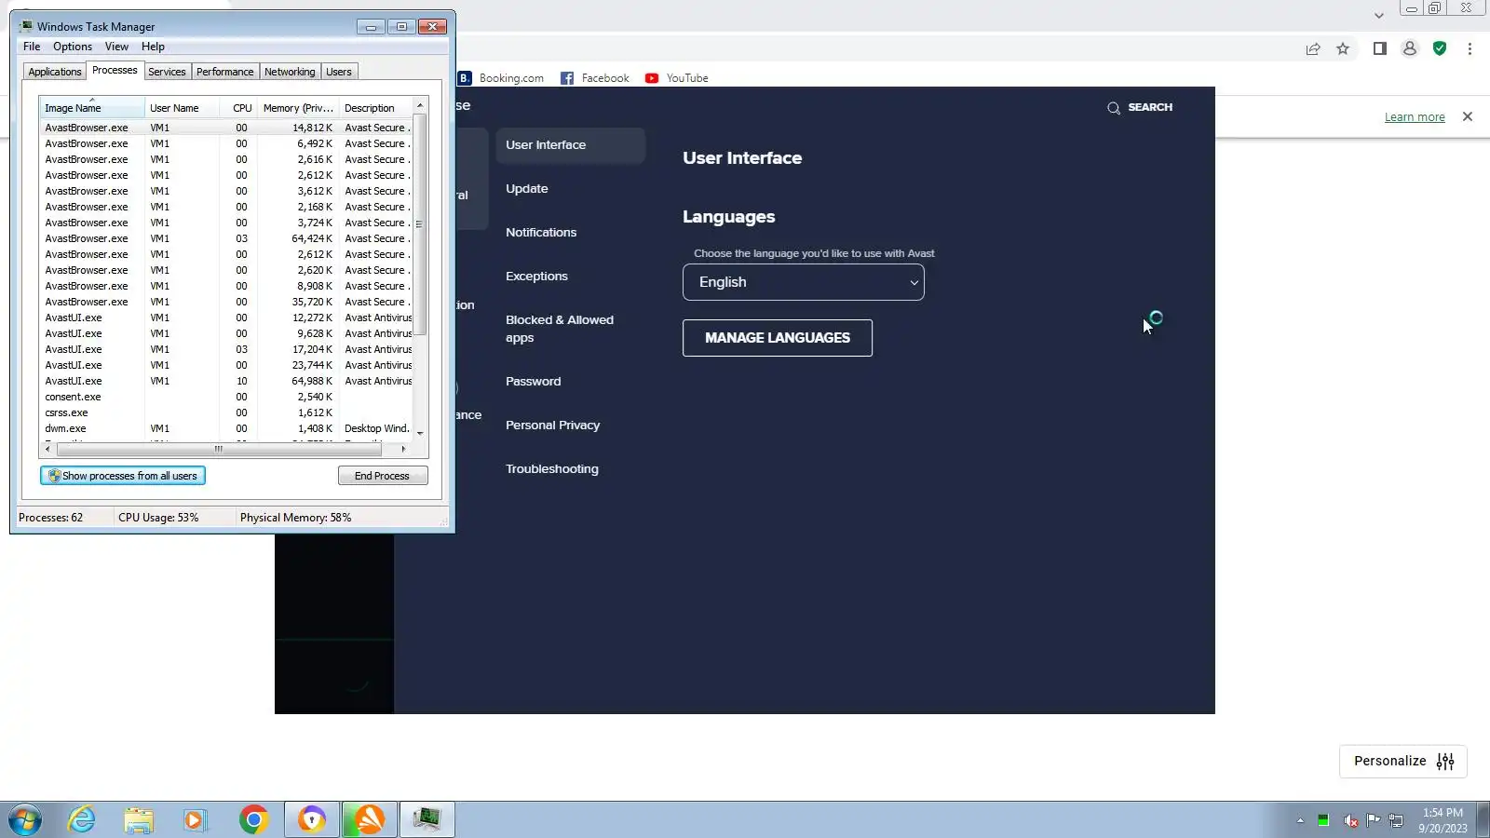The width and height of the screenshot is (1490, 838).
Task: Switch to Avast Antivirus on the taskbar
Action: (370, 819)
